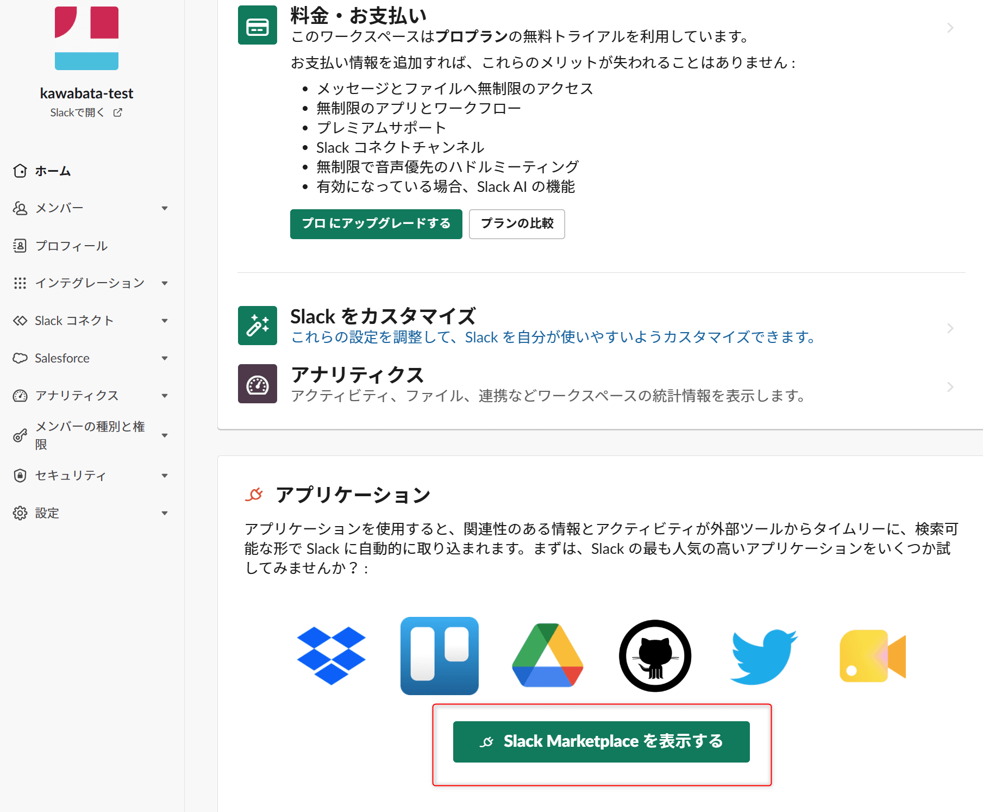Click the Slack をカスタマイズ magic wand icon

pos(258,326)
